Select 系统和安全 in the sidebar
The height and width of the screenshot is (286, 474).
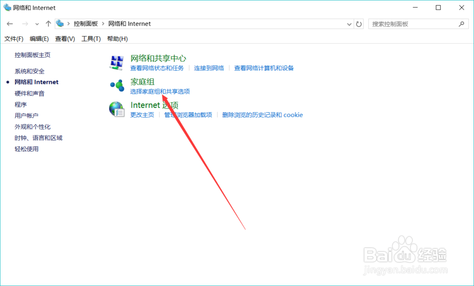pos(30,71)
